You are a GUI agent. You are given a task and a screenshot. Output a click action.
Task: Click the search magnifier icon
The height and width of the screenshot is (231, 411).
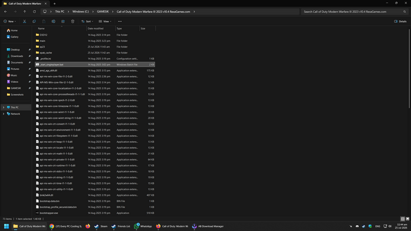point(405,12)
